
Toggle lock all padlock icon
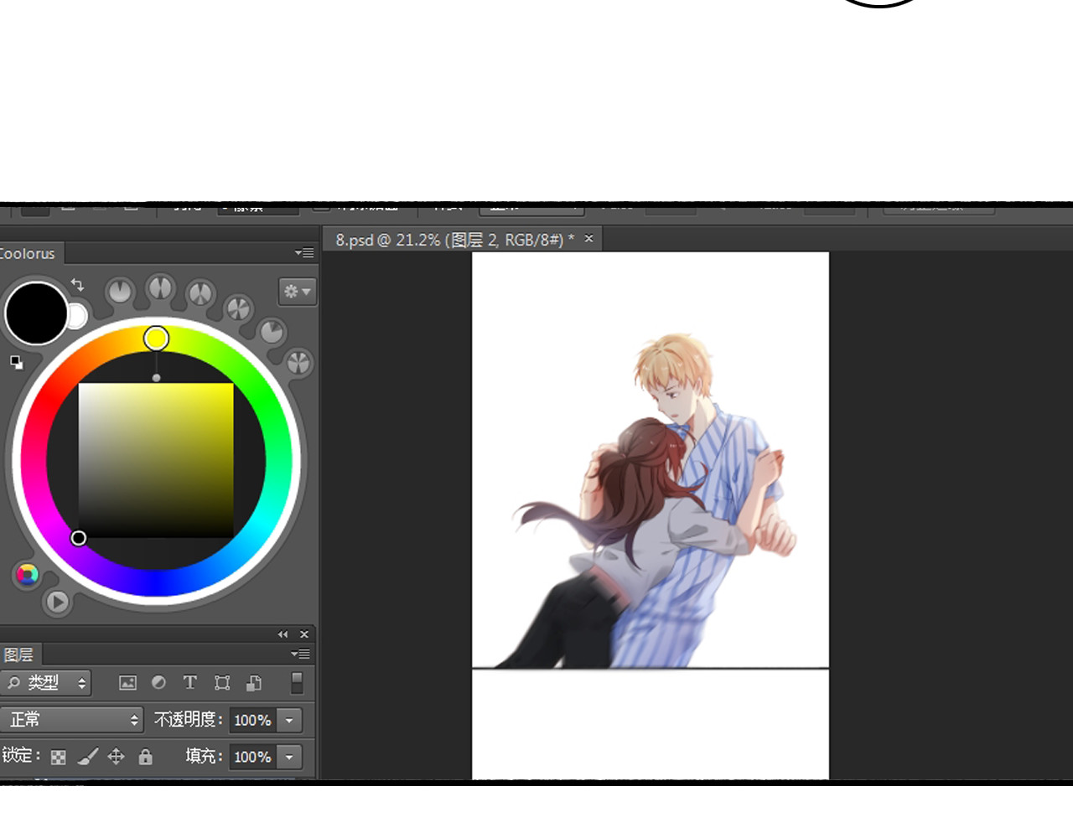[x=145, y=757]
